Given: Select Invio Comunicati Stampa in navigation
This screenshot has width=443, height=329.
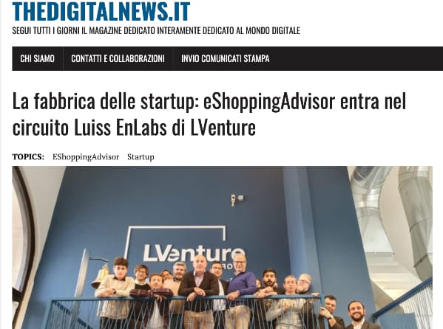Looking at the screenshot, I should 225,58.
